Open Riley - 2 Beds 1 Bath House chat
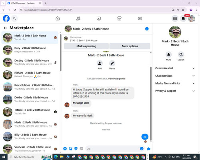Image resolution: width=200 pixels, height=160 pixels. (x=30, y=50)
